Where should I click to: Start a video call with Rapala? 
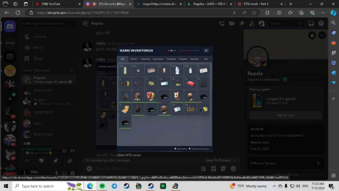click(x=232, y=23)
